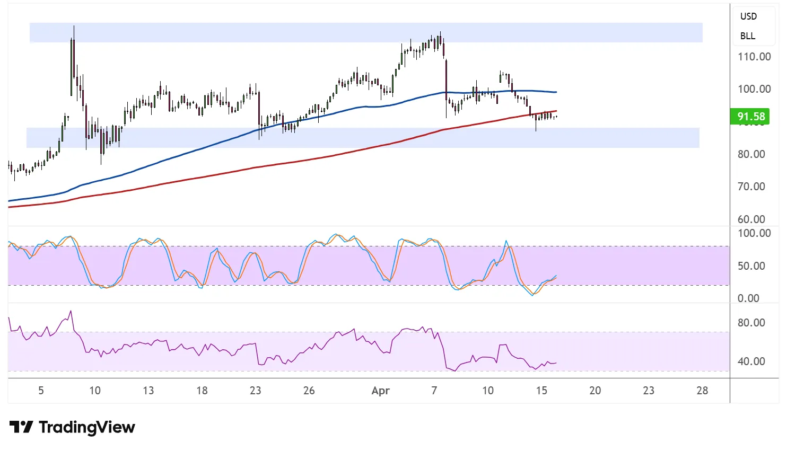Open the TradingView wordmark link
This screenshot has height=451, width=787.
pyautogui.click(x=86, y=427)
